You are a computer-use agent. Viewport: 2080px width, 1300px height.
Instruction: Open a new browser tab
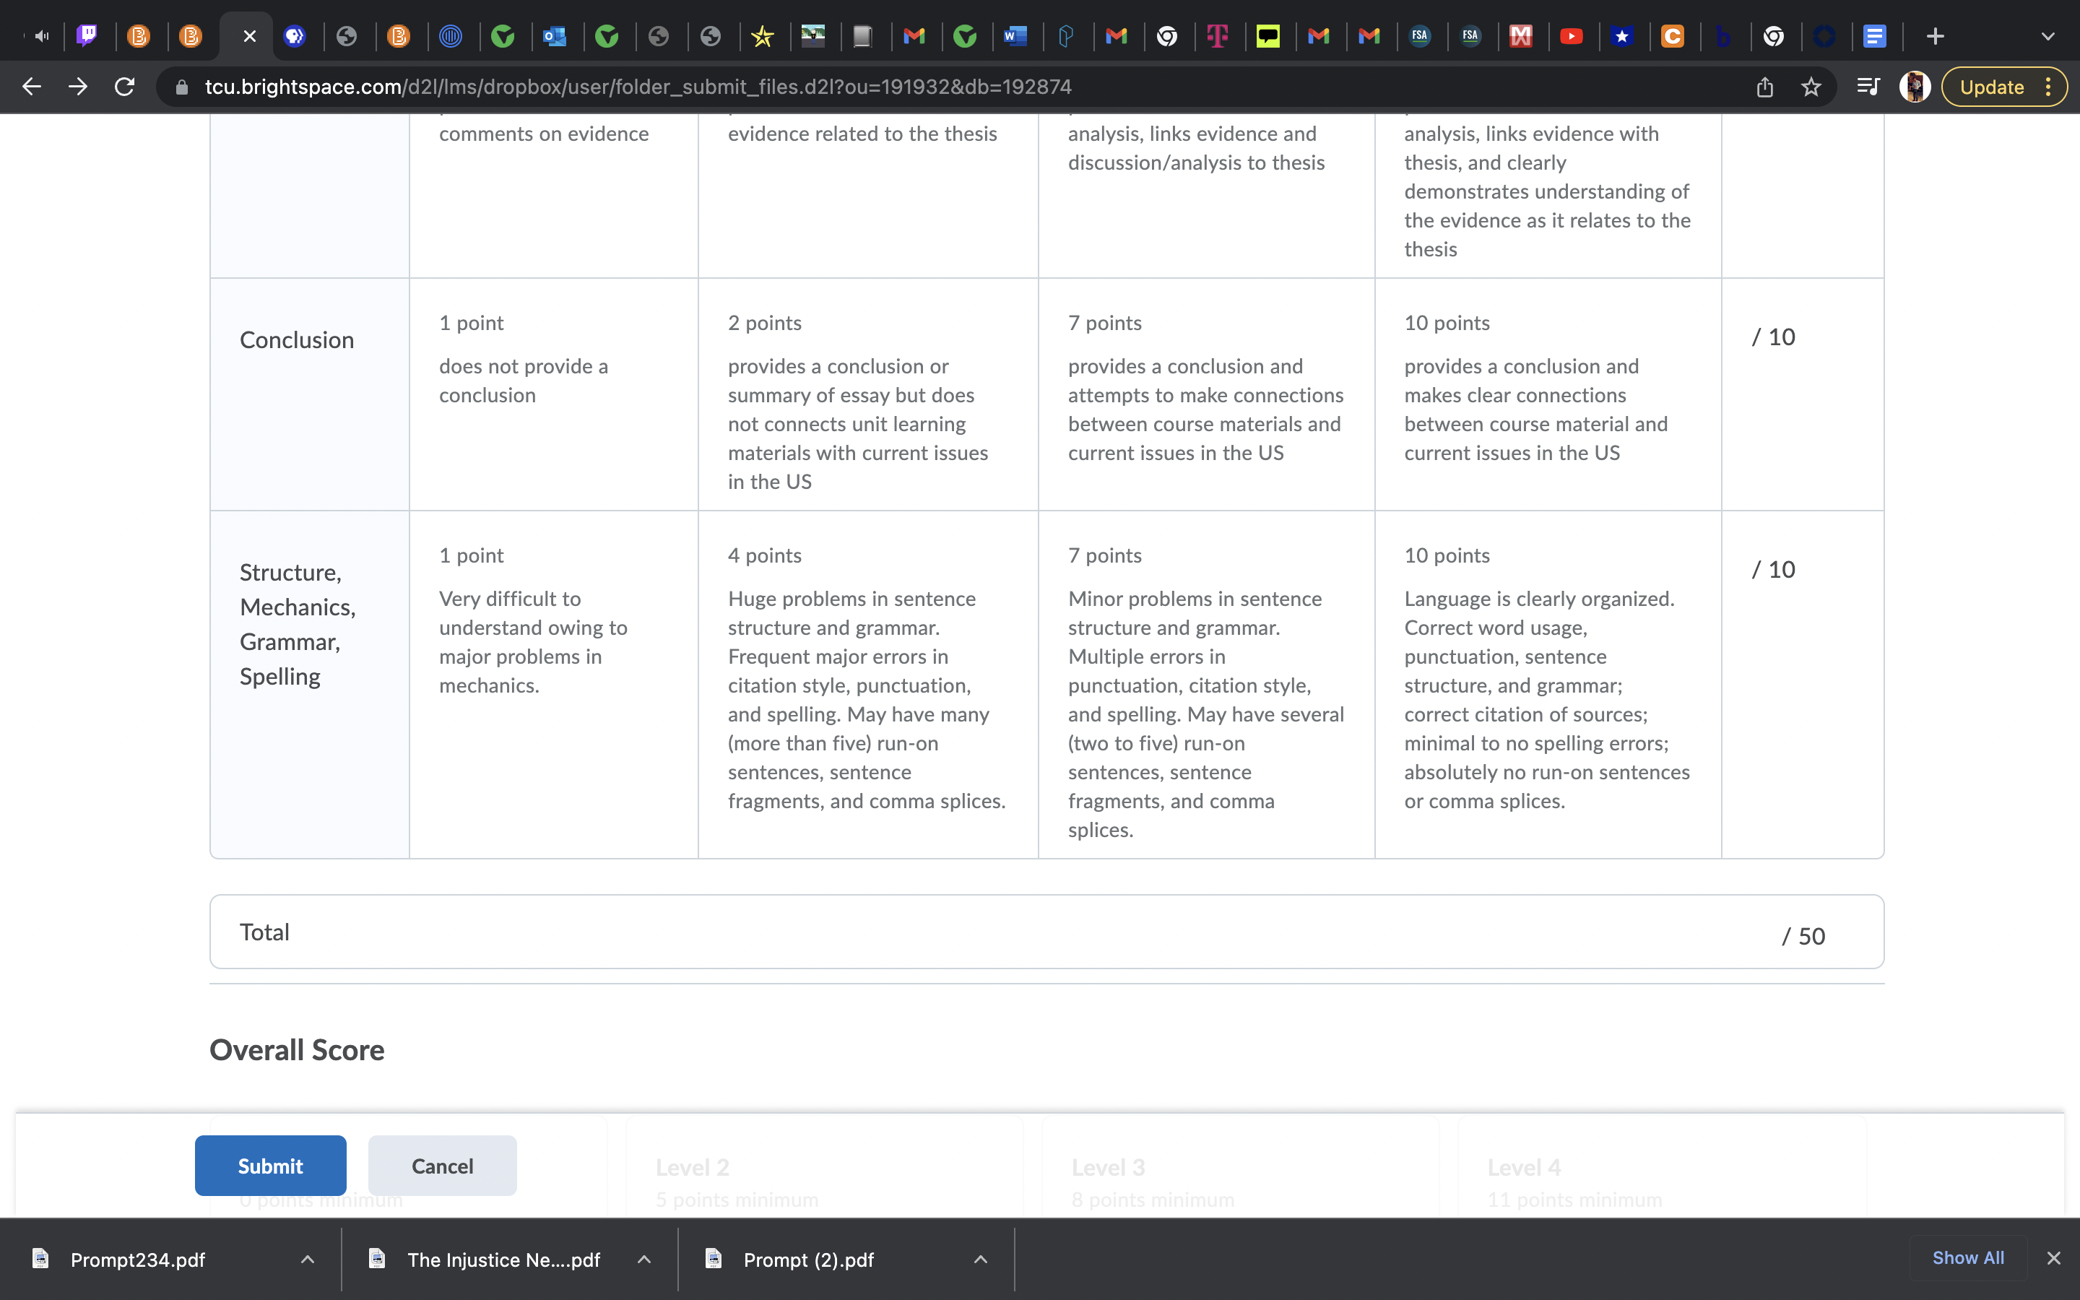[1935, 36]
